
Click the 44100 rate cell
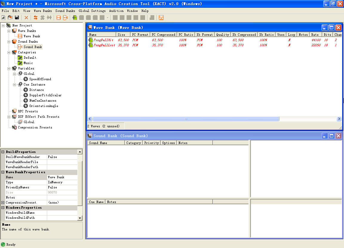click(x=316, y=40)
